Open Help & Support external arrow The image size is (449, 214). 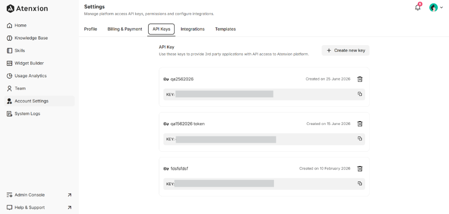coord(69,207)
